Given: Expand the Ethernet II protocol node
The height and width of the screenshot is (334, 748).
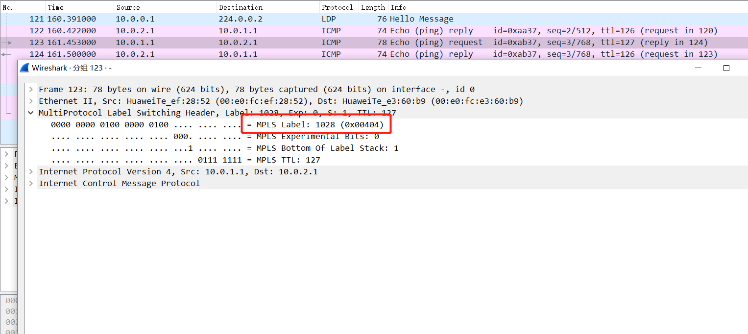Looking at the screenshot, I should (x=31, y=101).
